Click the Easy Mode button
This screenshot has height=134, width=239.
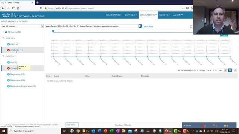pyautogui.click(x=72, y=125)
